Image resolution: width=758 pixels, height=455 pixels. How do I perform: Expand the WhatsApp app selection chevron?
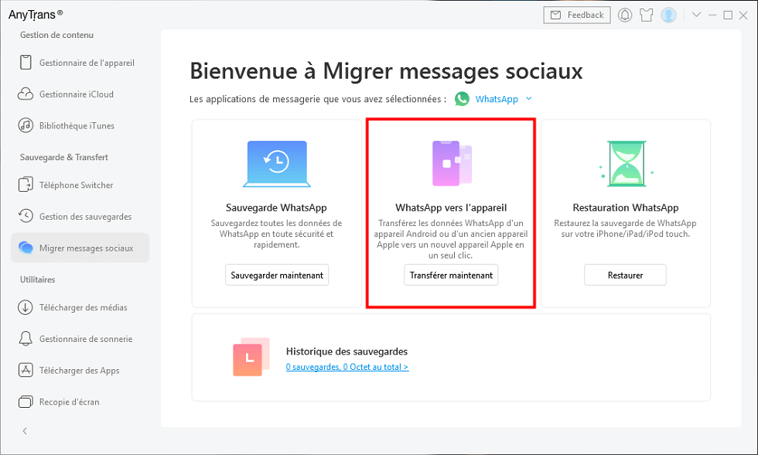[x=529, y=98]
